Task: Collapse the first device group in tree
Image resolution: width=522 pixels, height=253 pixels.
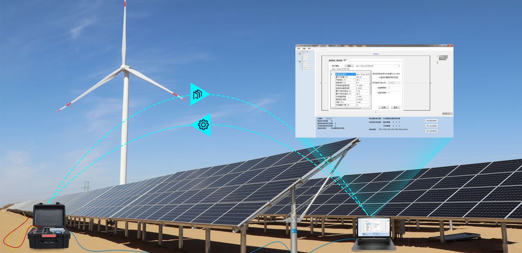Action: 297,54
